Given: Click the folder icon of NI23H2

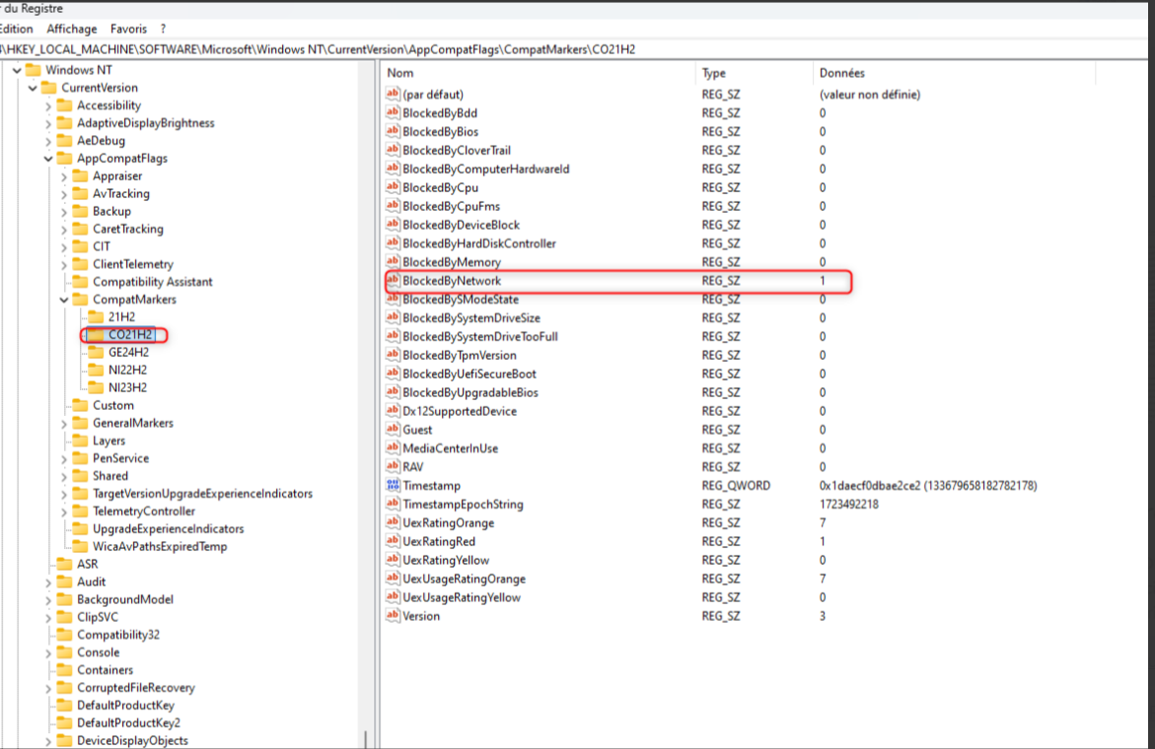Looking at the screenshot, I should point(96,387).
